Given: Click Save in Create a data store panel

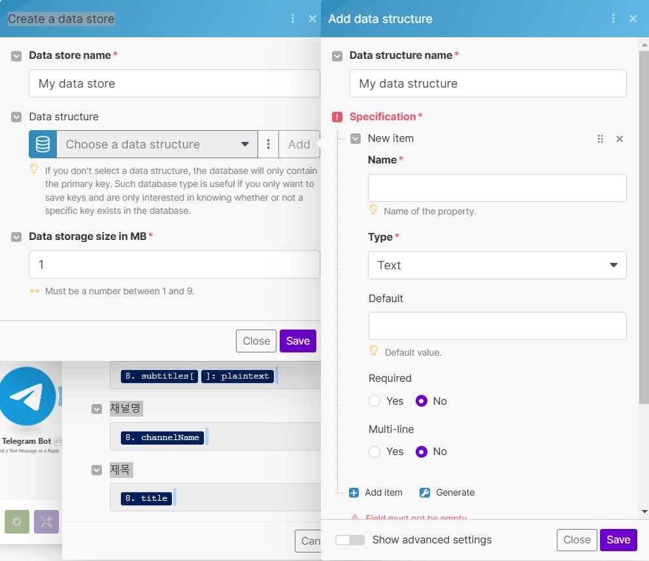Looking at the screenshot, I should pyautogui.click(x=298, y=341).
